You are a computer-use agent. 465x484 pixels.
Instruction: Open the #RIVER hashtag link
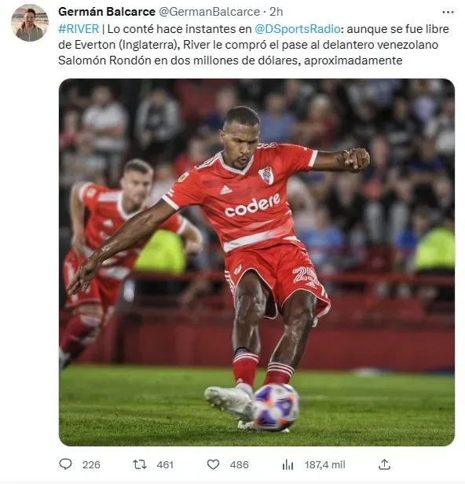pyautogui.click(x=79, y=29)
